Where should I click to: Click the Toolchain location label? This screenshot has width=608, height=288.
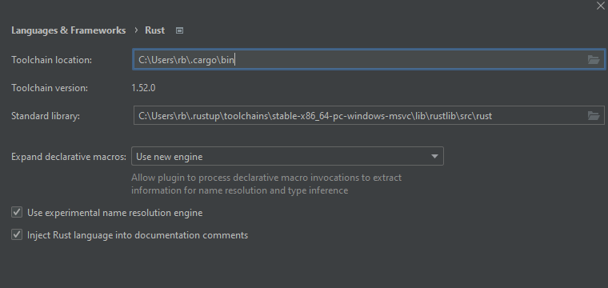click(x=51, y=60)
